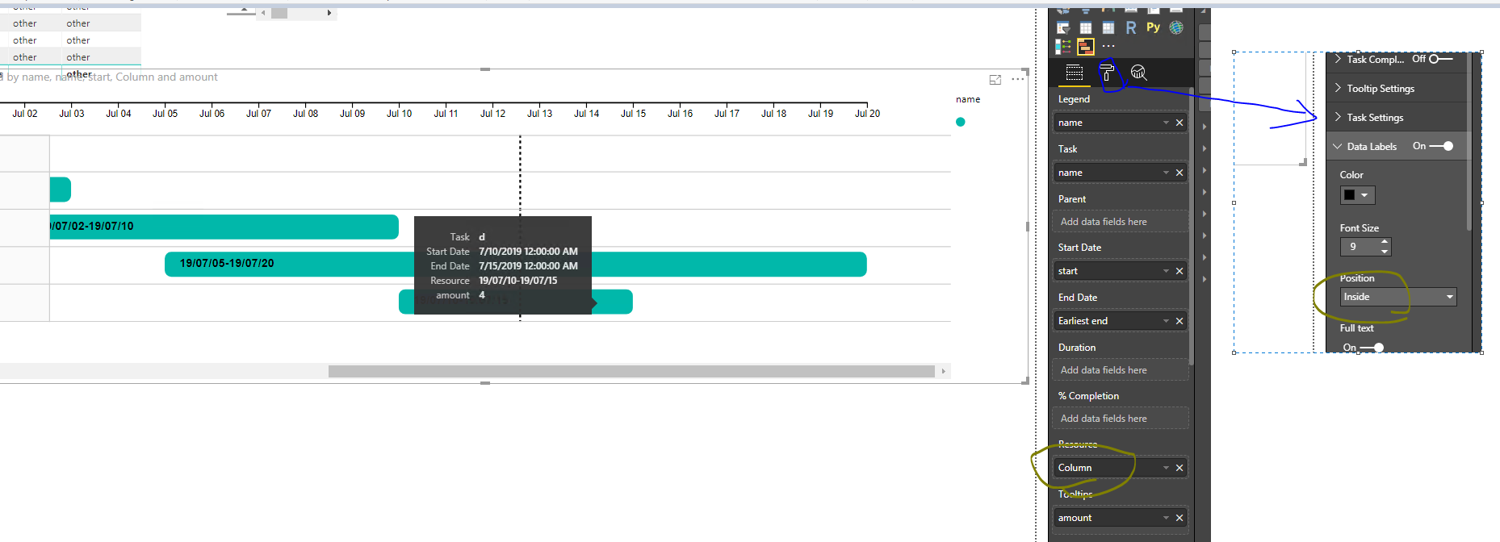
Task: Click Parent Add data fields here
Action: coord(1120,222)
